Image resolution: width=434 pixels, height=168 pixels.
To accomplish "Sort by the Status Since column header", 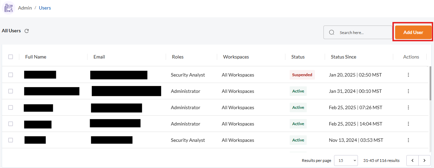I will (344, 57).
